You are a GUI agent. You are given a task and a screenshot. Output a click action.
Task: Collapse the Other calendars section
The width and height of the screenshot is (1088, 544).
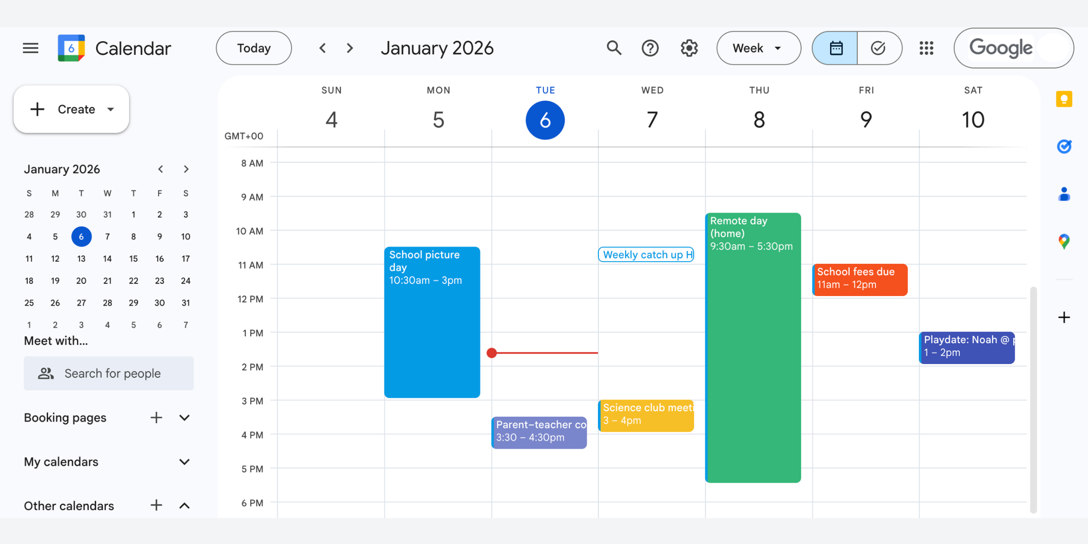[x=185, y=505]
